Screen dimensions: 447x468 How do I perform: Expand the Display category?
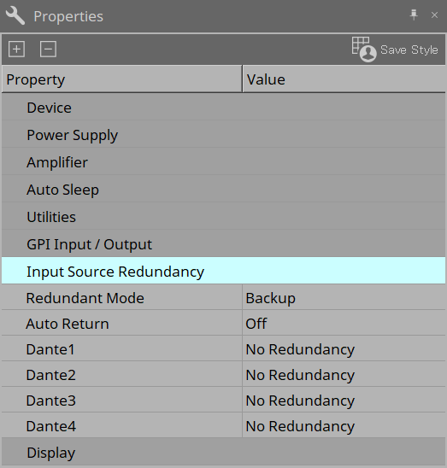[224, 452]
